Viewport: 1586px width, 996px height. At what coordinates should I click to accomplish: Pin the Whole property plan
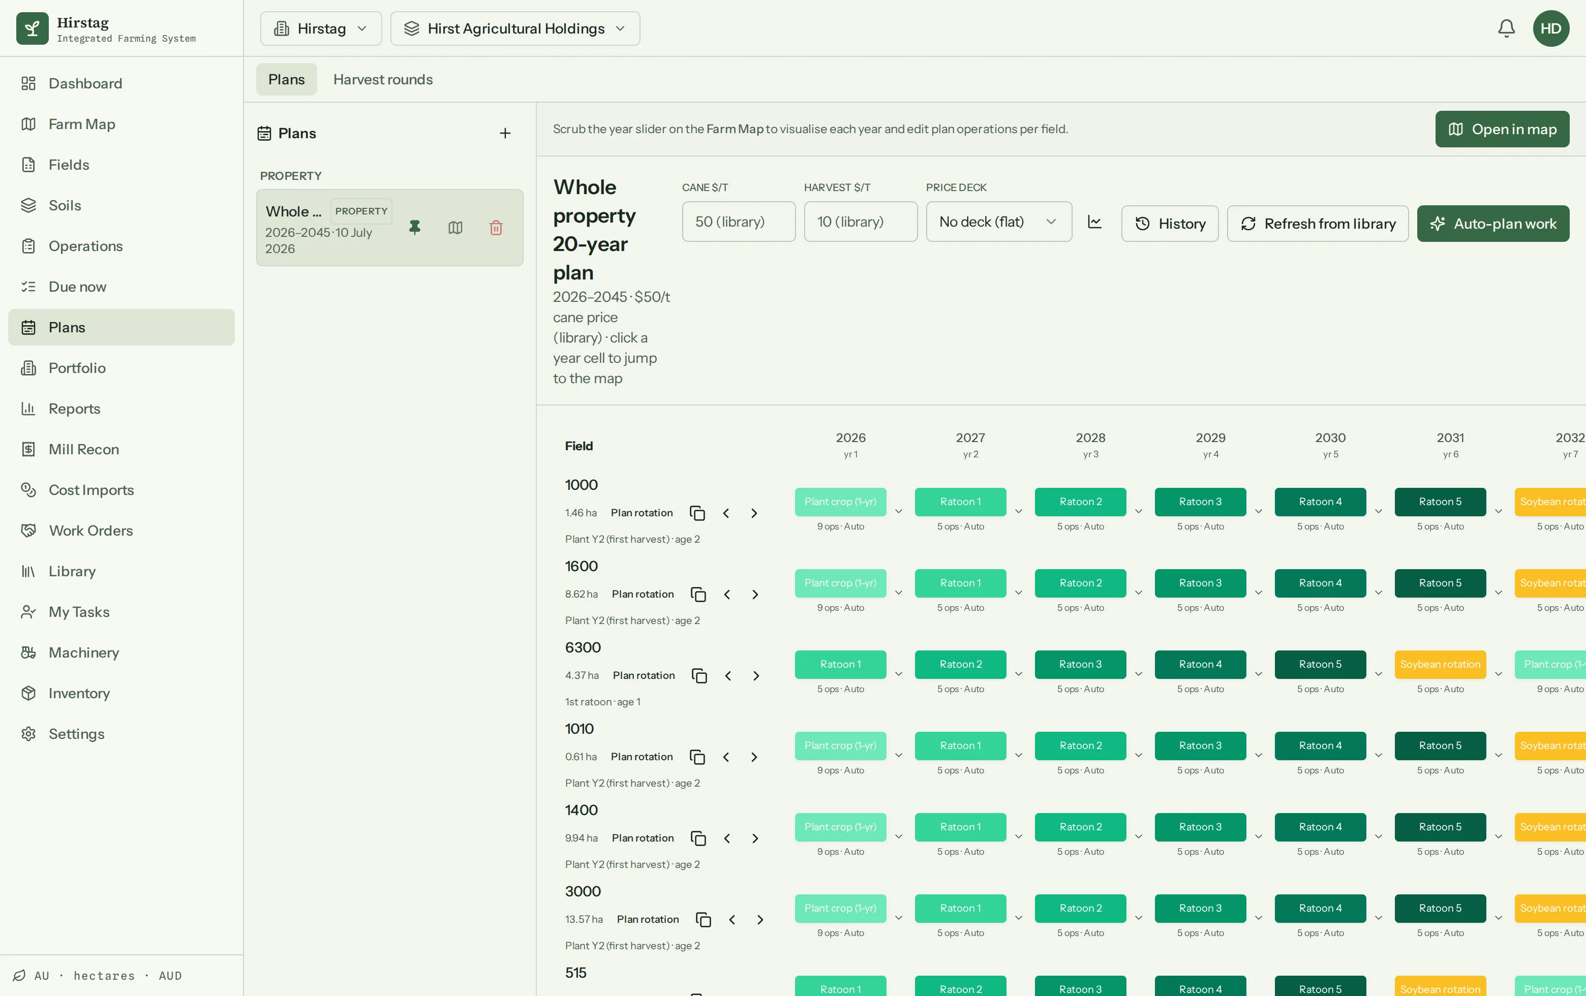pos(414,228)
